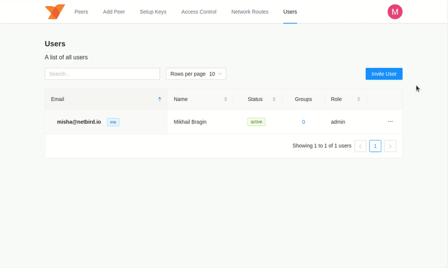Sort users by Status column icon
448x268 pixels.
coord(274,99)
